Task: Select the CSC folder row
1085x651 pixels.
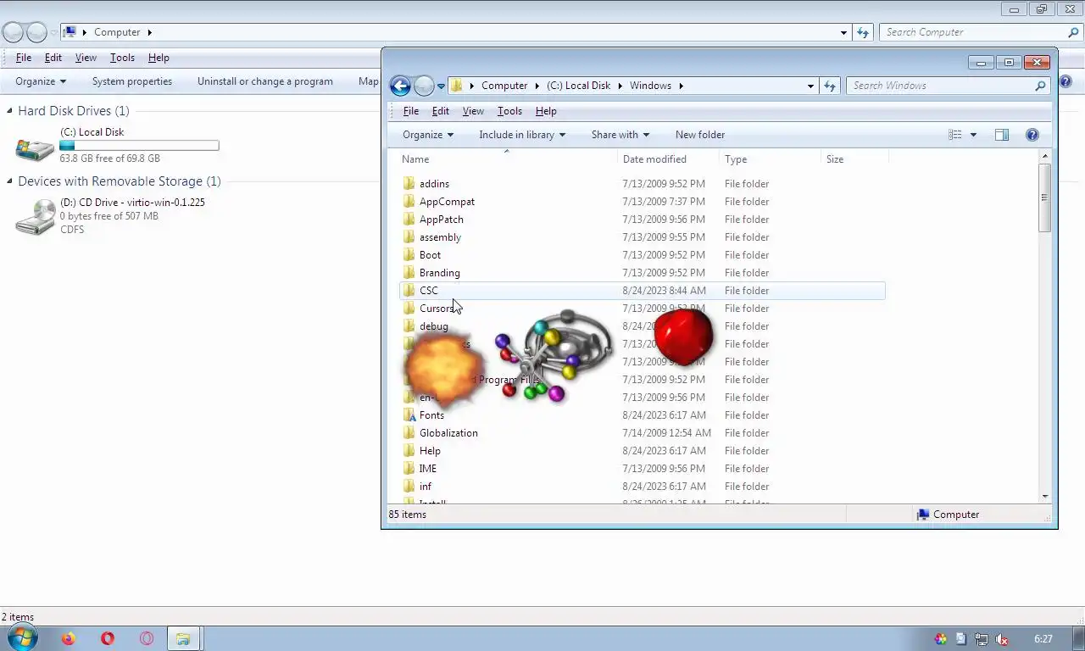Action: [642, 291]
